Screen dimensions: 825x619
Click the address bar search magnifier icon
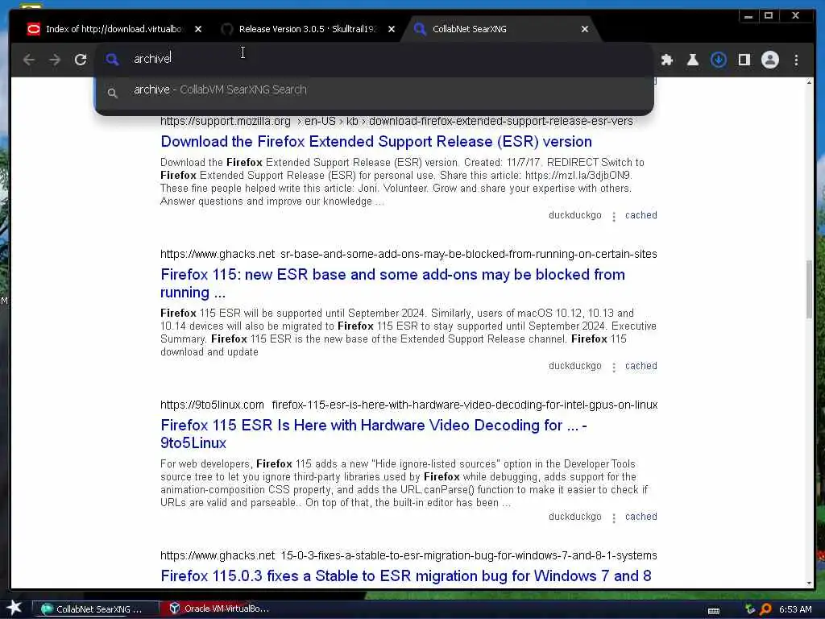(112, 59)
